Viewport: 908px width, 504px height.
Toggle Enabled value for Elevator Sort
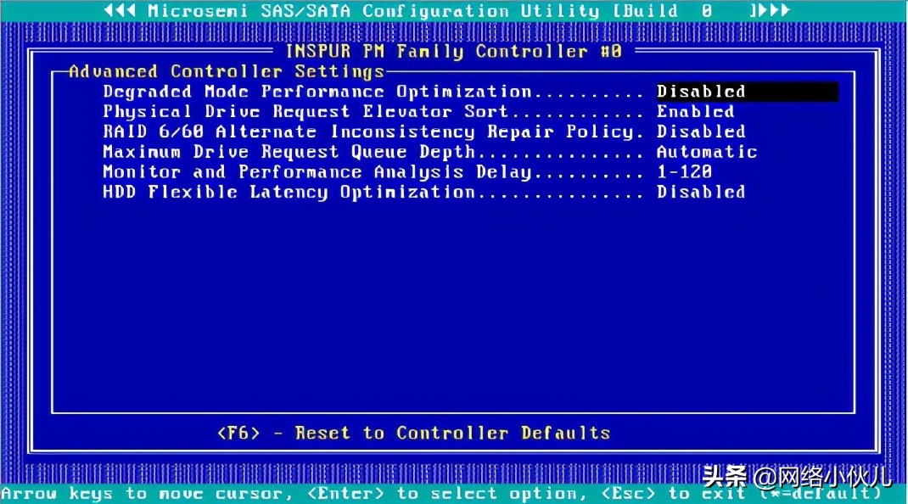[696, 111]
